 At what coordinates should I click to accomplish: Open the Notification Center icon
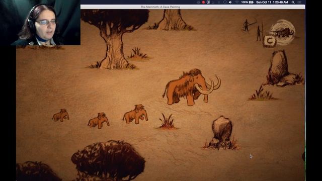coord(300,2)
